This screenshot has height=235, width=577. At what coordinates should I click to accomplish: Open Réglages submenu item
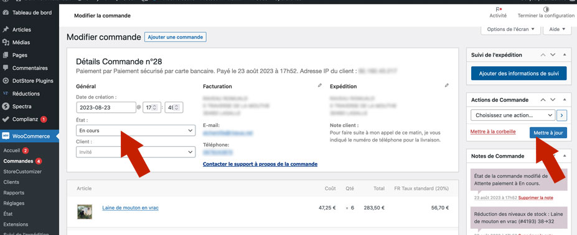pos(14,203)
